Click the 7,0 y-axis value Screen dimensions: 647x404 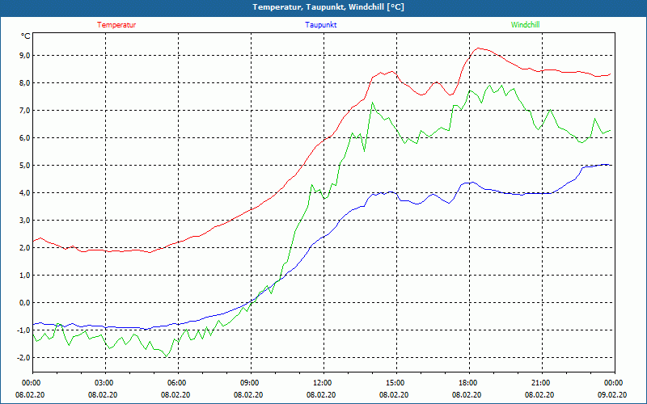click(25, 110)
